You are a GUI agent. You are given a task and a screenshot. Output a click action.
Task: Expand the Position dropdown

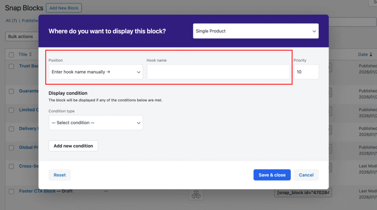click(96, 72)
